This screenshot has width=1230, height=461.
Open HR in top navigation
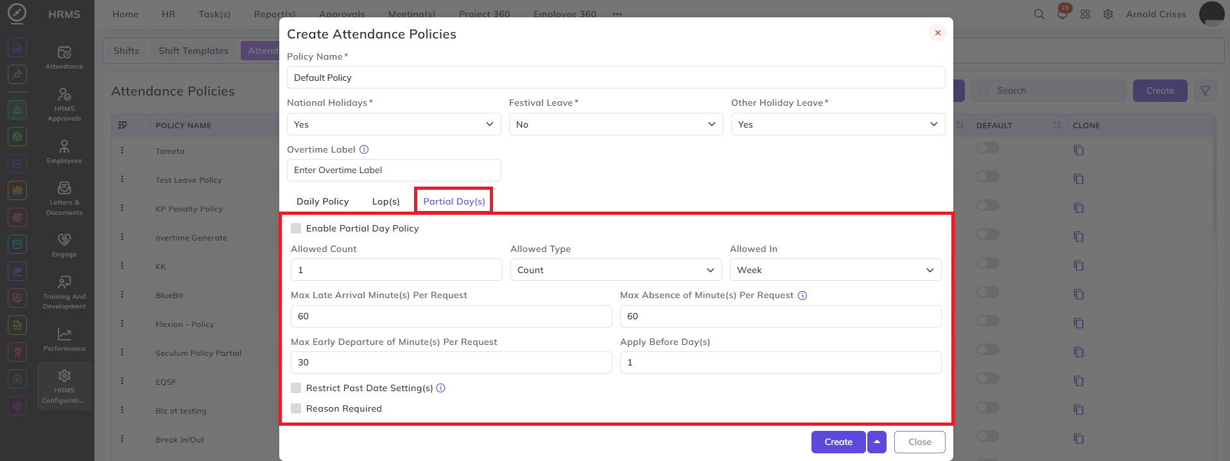[169, 14]
